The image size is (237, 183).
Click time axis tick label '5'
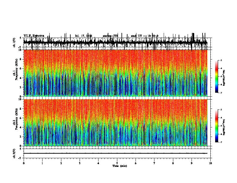117,163
